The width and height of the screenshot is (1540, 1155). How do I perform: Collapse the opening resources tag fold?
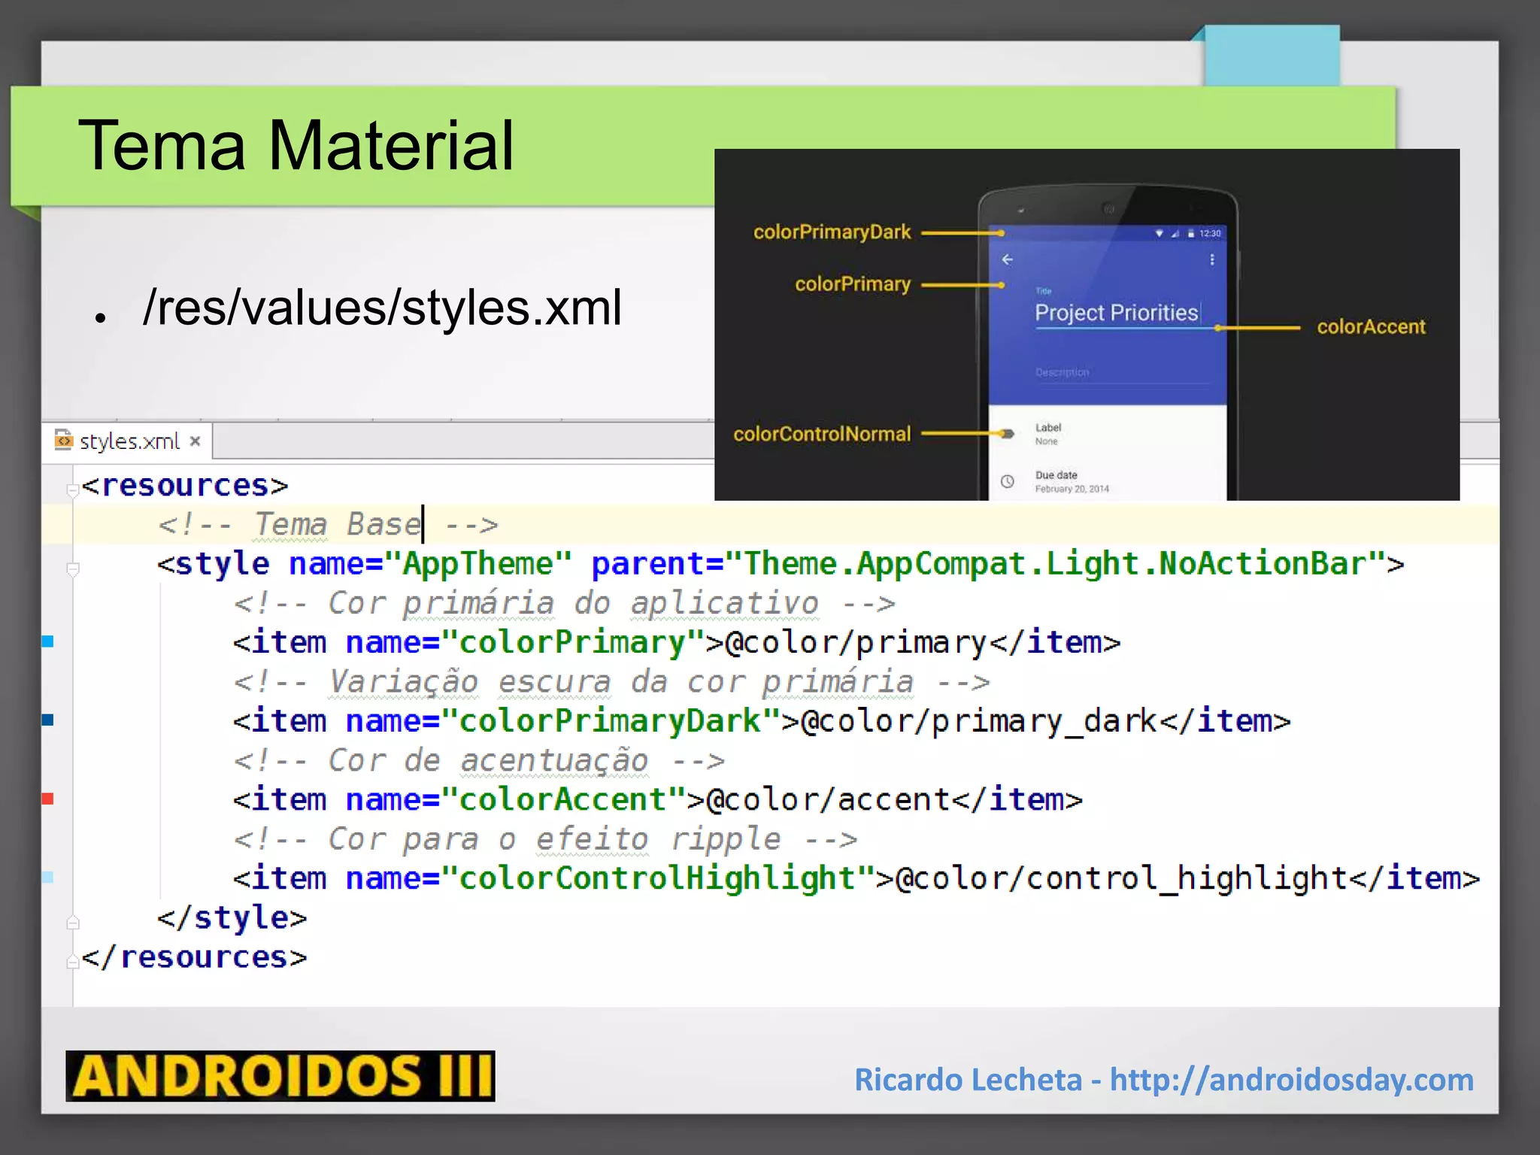tap(73, 490)
